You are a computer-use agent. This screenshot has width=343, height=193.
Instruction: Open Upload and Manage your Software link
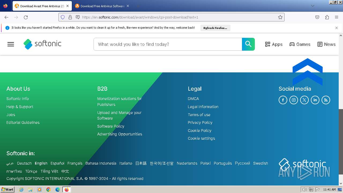coord(119,116)
